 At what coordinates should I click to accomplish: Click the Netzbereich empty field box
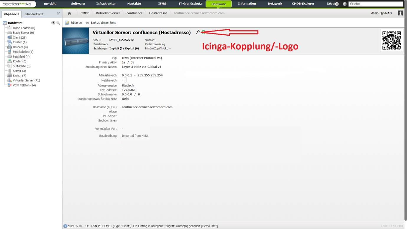click(x=125, y=80)
